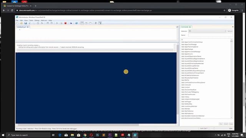
Task: Click New script icon in ISE toolbar
Action: (17, 23)
